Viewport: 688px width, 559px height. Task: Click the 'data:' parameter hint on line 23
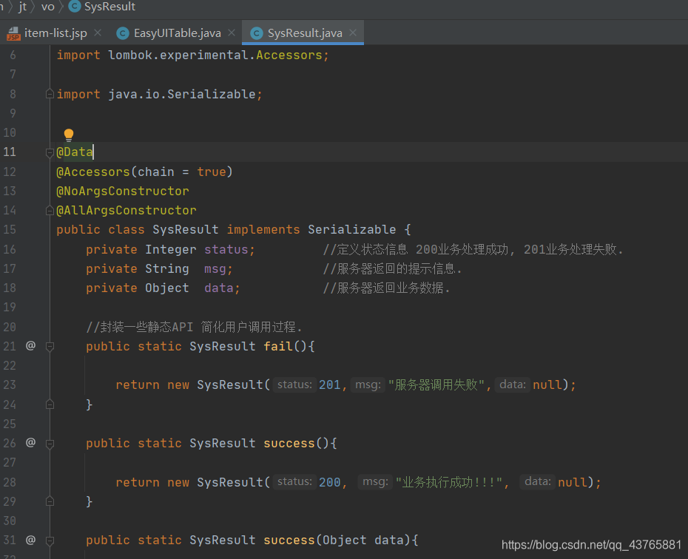[x=513, y=384]
